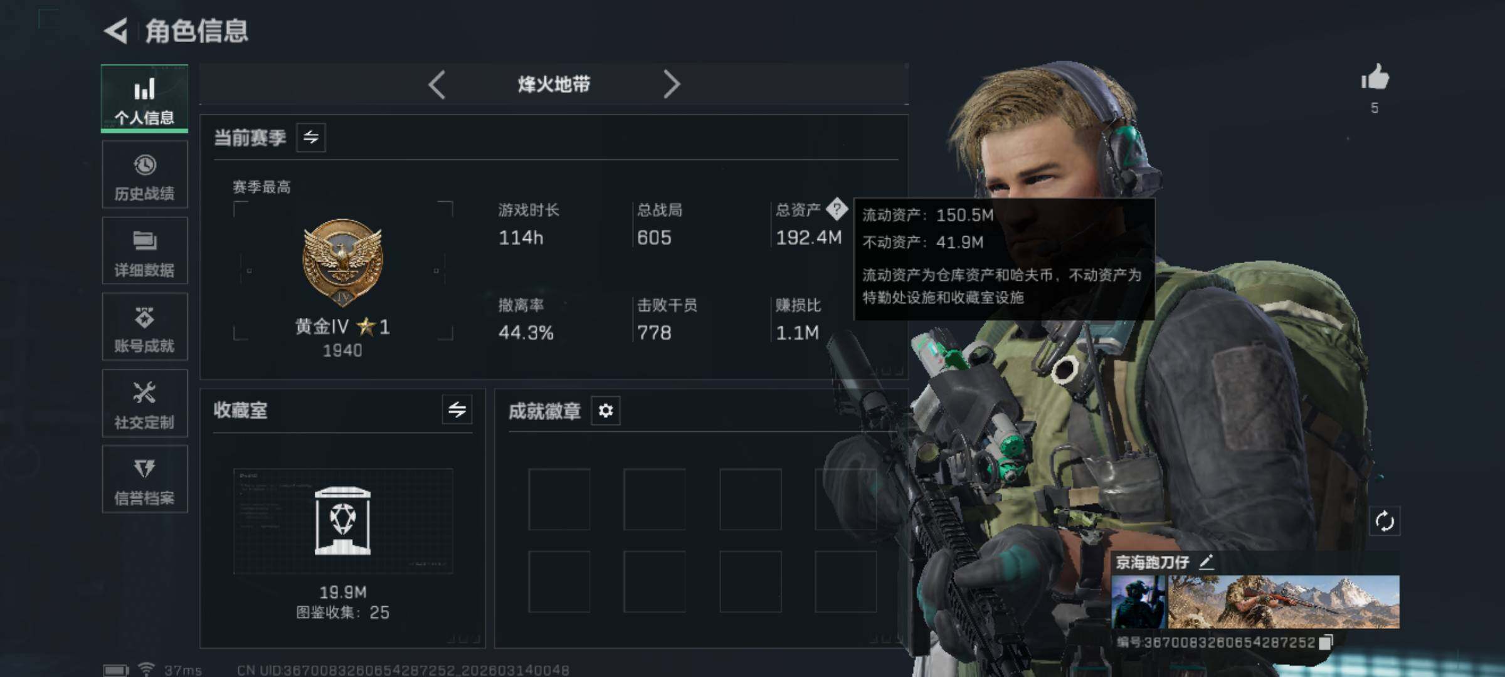Open the 历史战绩 history tab
1505x677 pixels.
[x=144, y=175]
